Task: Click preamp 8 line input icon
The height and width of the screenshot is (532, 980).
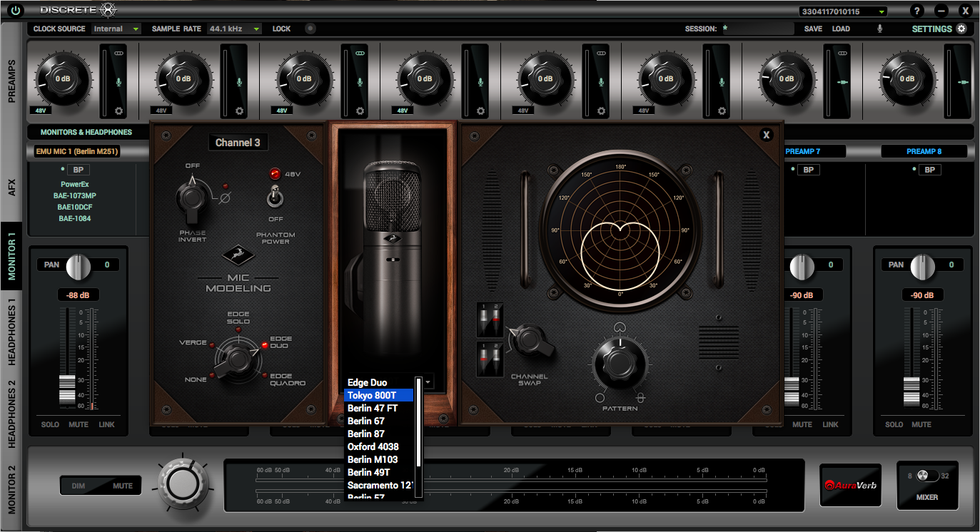Action: (964, 82)
